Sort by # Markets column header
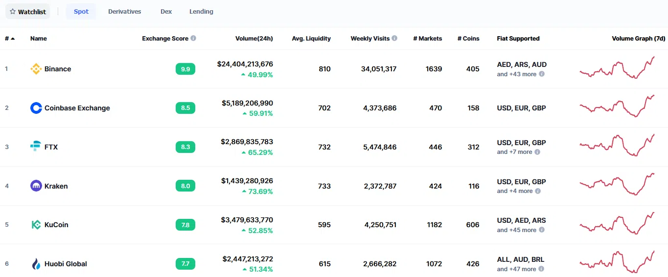668x277 pixels. (428, 38)
